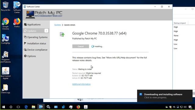
Task: Click the Operating Systems icon
Action: [25, 37]
